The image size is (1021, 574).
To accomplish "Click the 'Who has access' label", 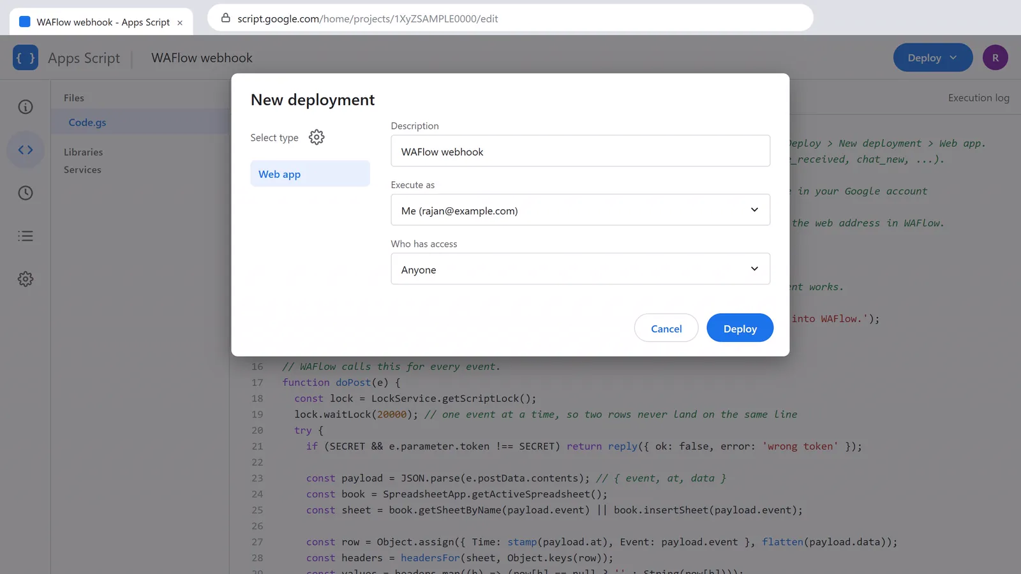I will coord(424,244).
